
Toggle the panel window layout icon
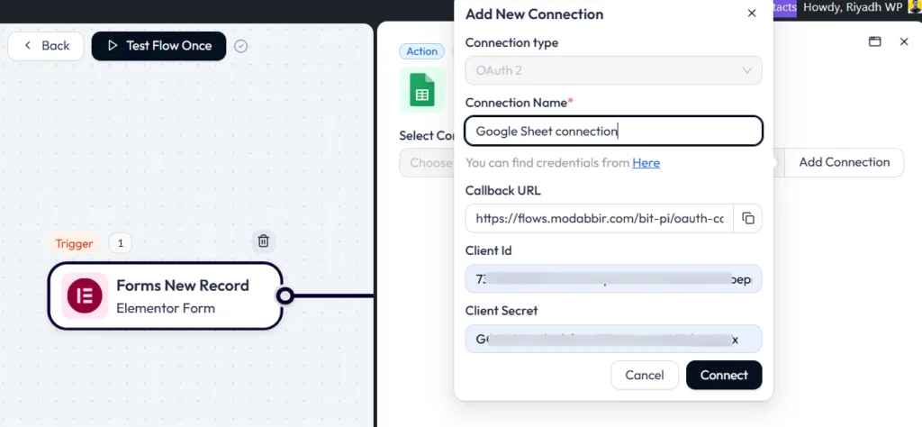pyautogui.click(x=875, y=41)
